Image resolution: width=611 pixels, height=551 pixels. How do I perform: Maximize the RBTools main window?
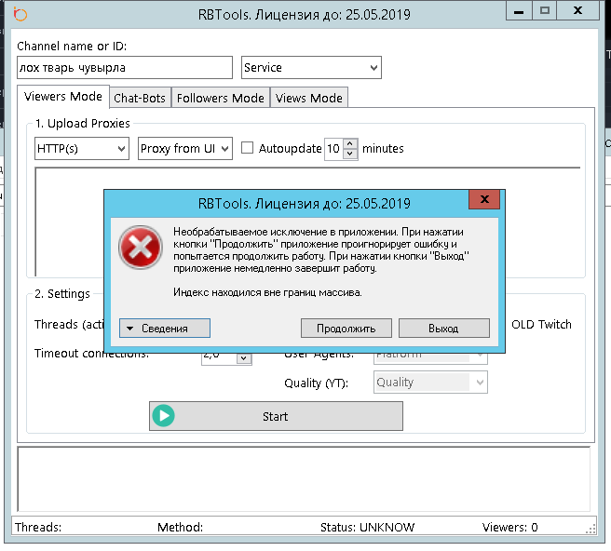pos(545,11)
